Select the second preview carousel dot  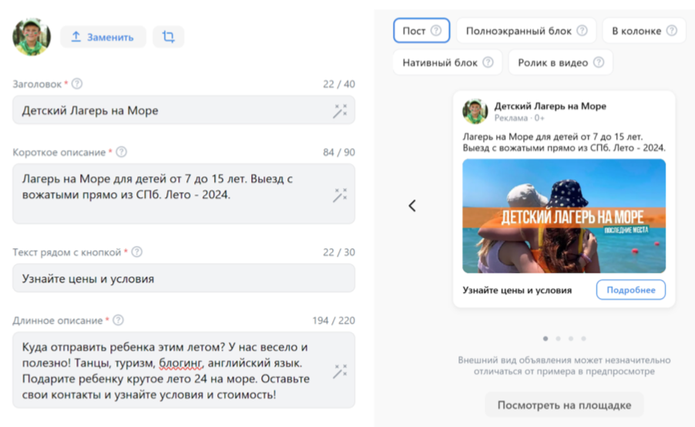pos(559,338)
